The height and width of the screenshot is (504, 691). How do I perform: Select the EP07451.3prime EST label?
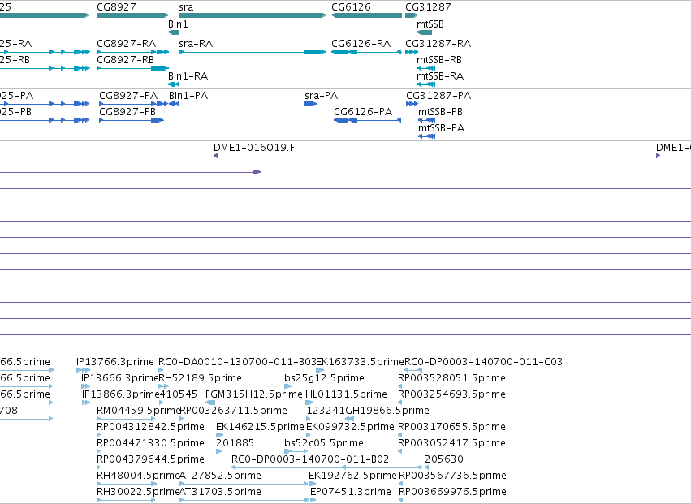(x=350, y=492)
